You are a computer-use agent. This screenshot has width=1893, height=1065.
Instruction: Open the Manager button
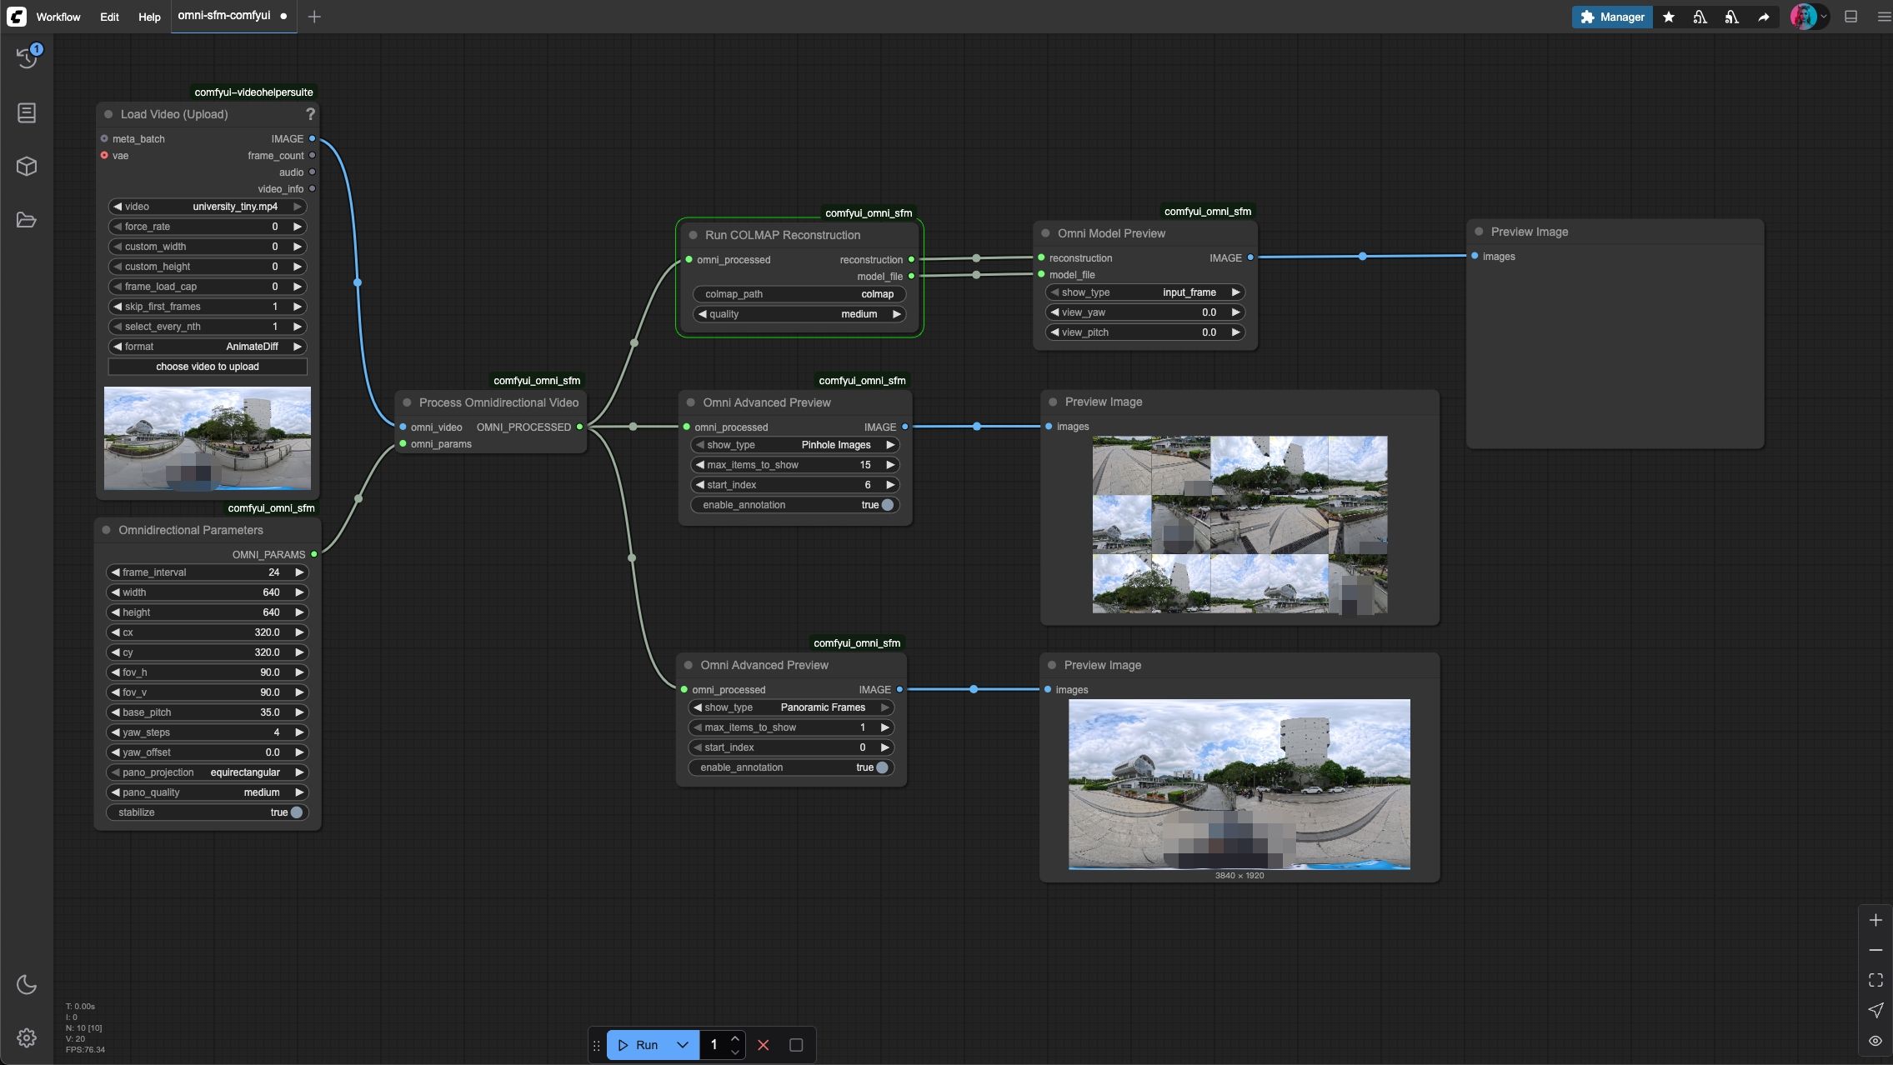(x=1612, y=17)
